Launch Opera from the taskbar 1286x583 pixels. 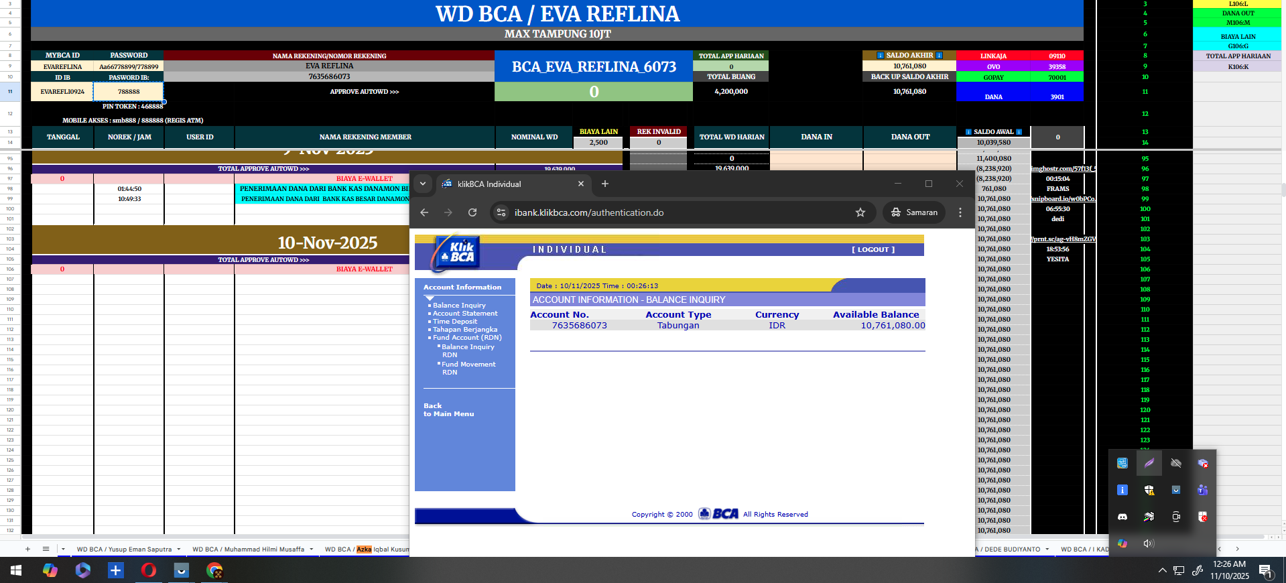[149, 570]
